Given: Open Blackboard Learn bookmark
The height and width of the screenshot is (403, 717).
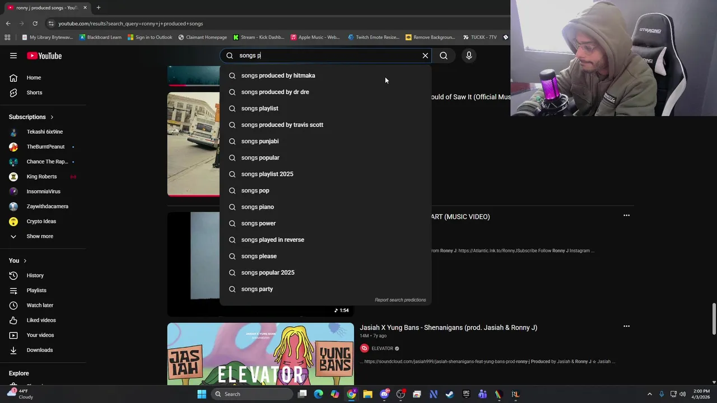Looking at the screenshot, I should (100, 38).
